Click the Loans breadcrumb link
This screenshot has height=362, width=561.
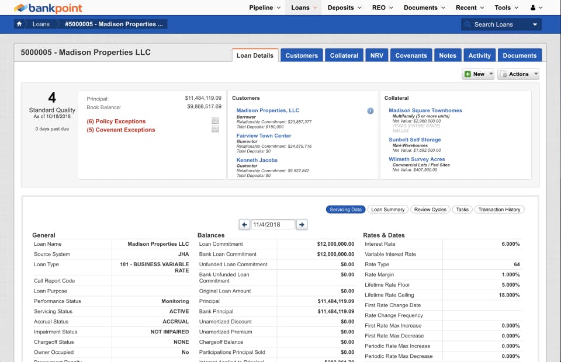41,24
